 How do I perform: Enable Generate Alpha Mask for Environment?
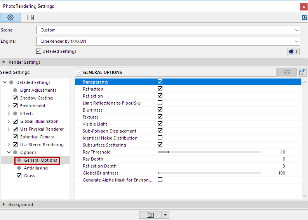point(160,180)
